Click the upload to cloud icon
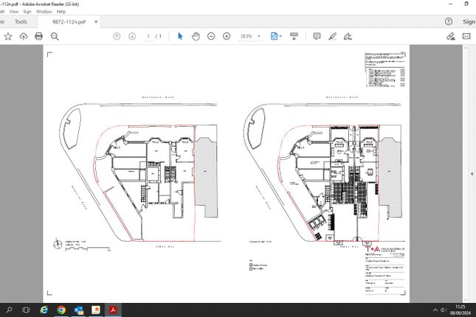 (24, 36)
